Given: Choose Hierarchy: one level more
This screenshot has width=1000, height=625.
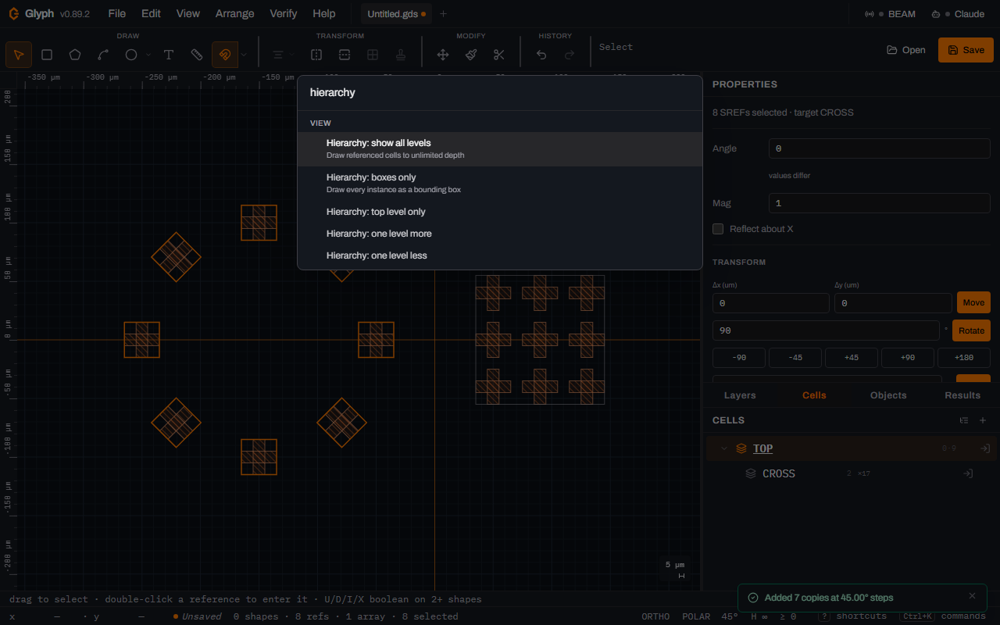Looking at the screenshot, I should click(x=500, y=234).
